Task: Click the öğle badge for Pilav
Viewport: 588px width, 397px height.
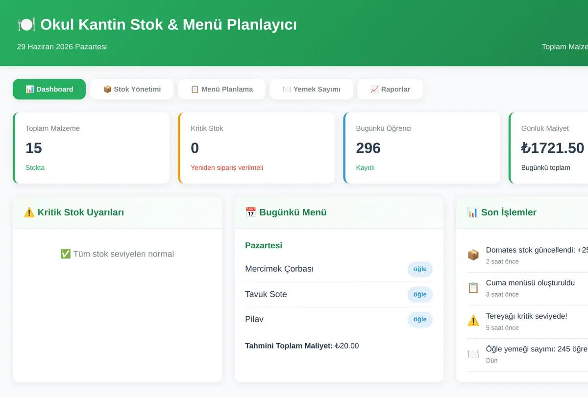Action: (x=420, y=319)
